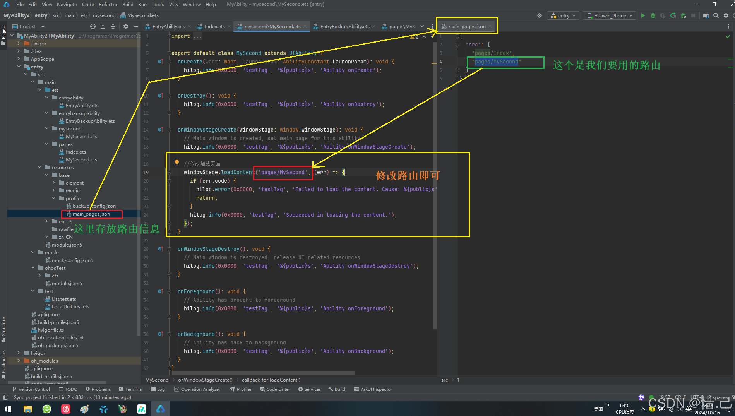Screen dimensions: 735x416
Task: Open the VCS menu
Action: (173, 4)
